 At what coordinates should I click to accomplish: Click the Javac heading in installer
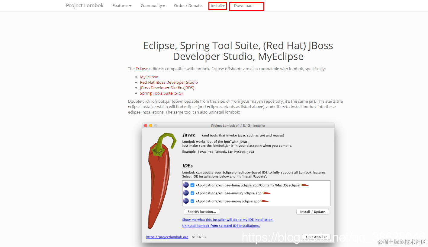[x=189, y=135]
